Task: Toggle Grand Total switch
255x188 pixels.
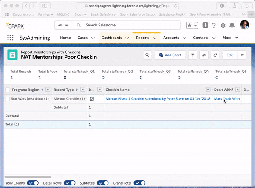Action: [x=139, y=183]
